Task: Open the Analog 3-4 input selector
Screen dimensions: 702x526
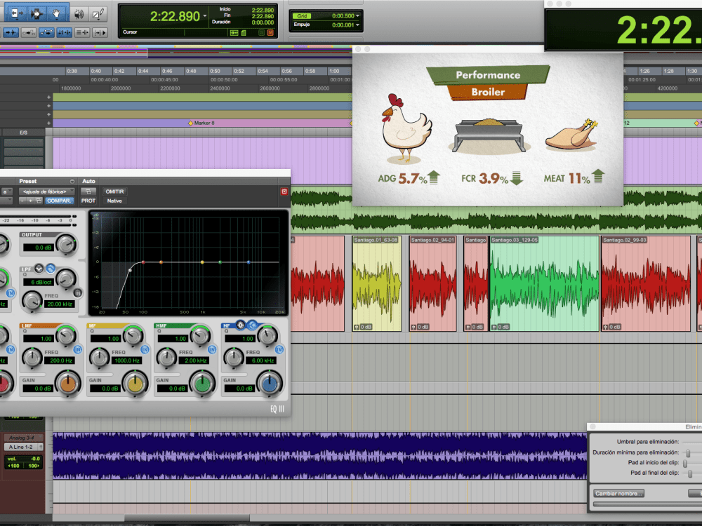Action: (23, 438)
